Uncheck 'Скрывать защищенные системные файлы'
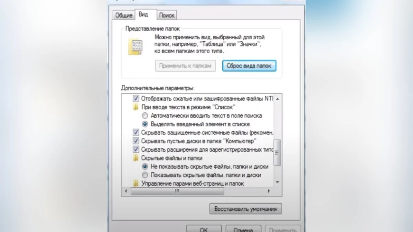Image resolution: width=413 pixels, height=232 pixels. pos(136,133)
